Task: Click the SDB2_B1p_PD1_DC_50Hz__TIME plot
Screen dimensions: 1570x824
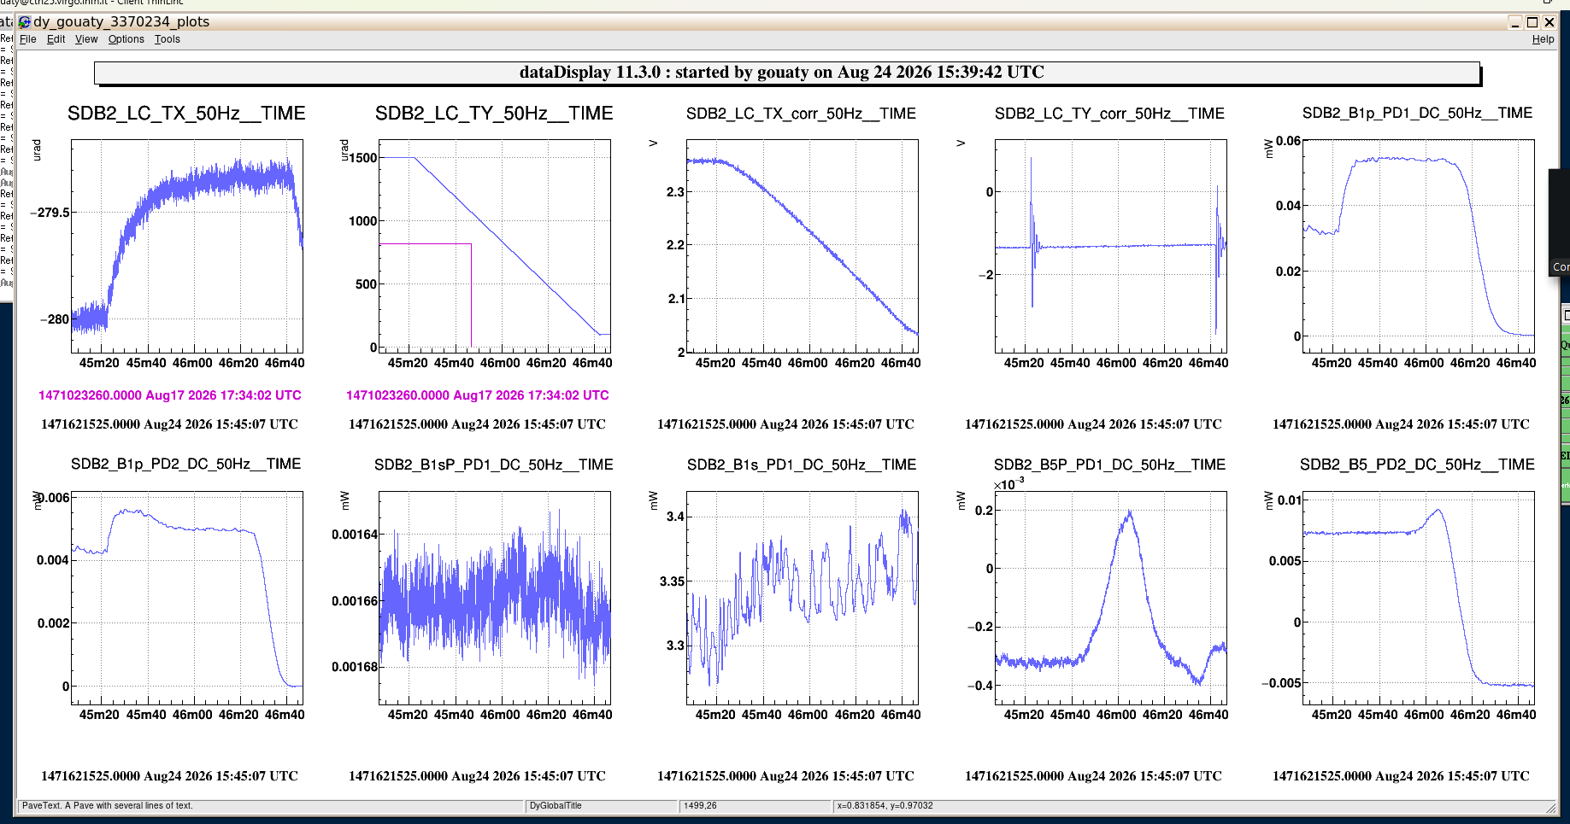Action: (1419, 246)
